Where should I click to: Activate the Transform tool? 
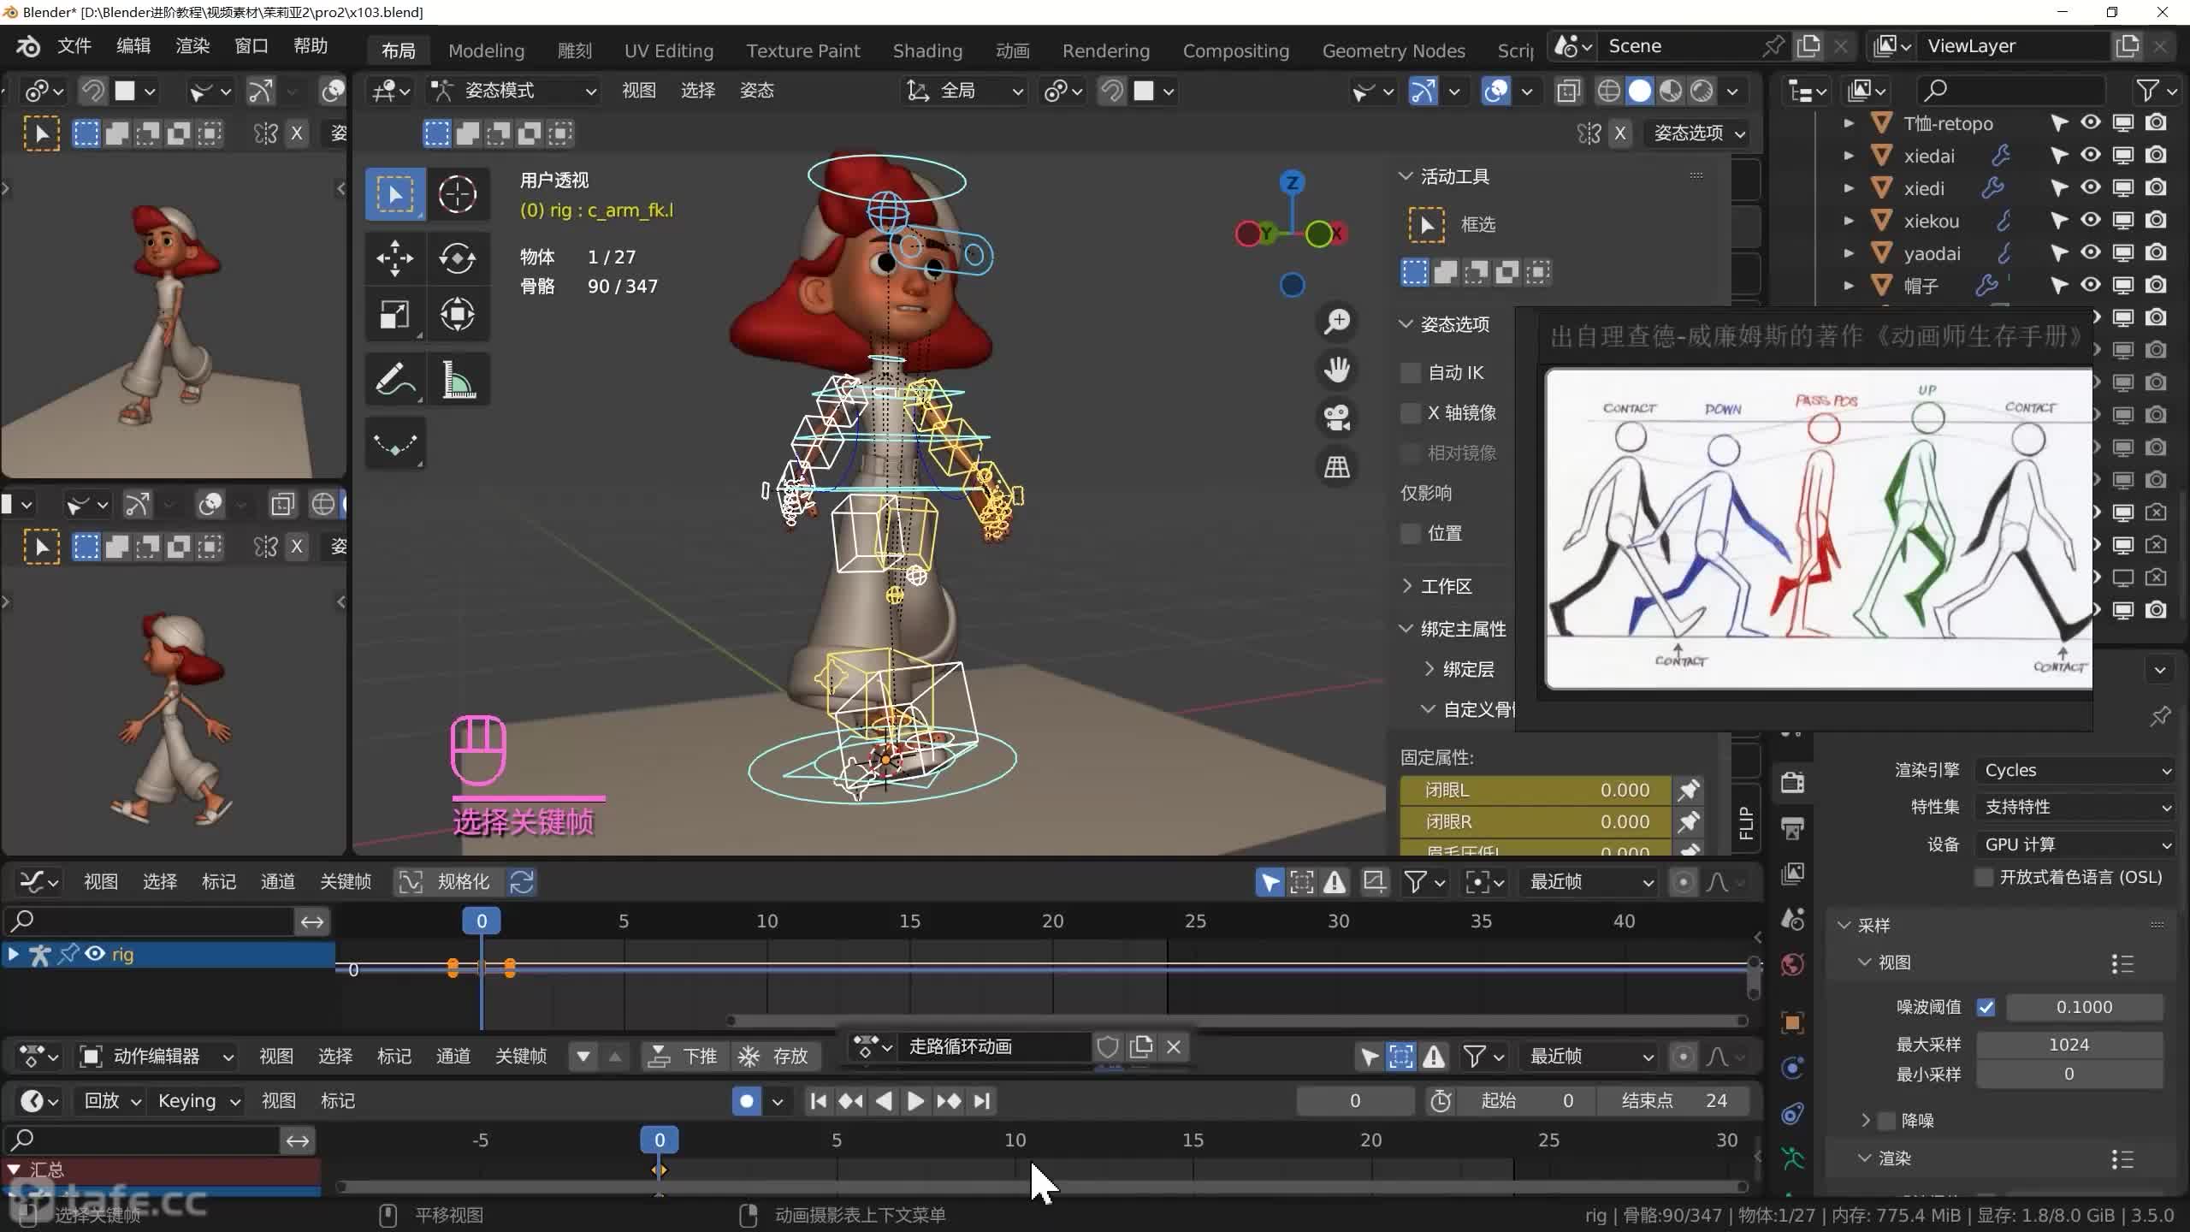tap(458, 314)
